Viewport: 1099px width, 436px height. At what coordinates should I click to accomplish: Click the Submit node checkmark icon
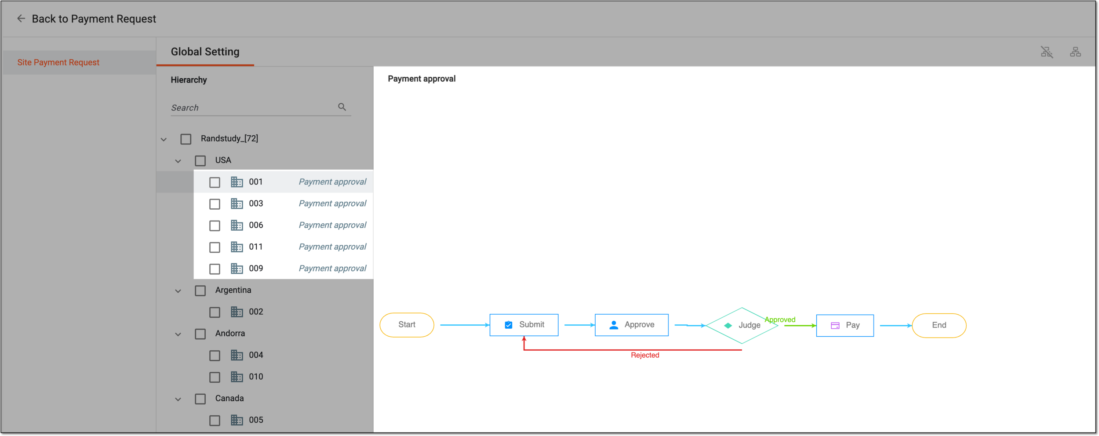pyautogui.click(x=509, y=325)
